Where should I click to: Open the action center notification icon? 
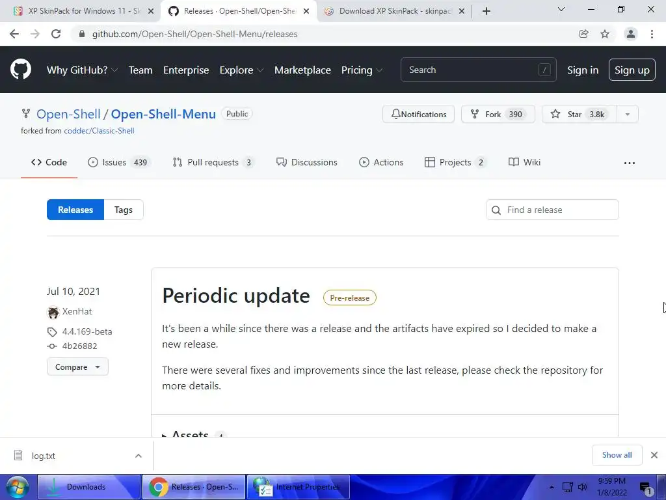pyautogui.click(x=646, y=488)
